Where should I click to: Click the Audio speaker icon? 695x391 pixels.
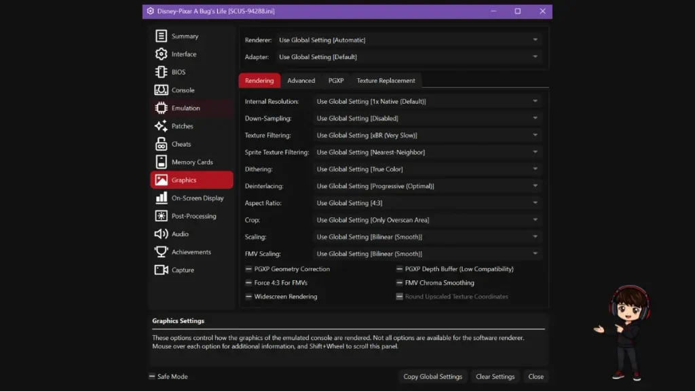161,234
